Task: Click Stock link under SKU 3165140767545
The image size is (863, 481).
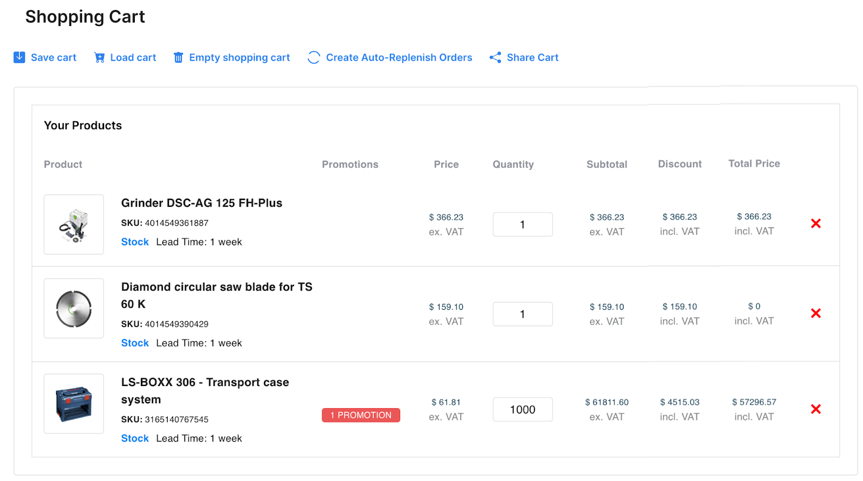Action: 135,438
